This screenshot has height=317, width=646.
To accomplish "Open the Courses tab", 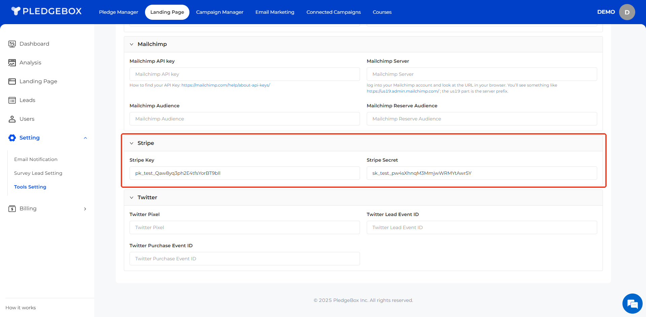I will [382, 12].
